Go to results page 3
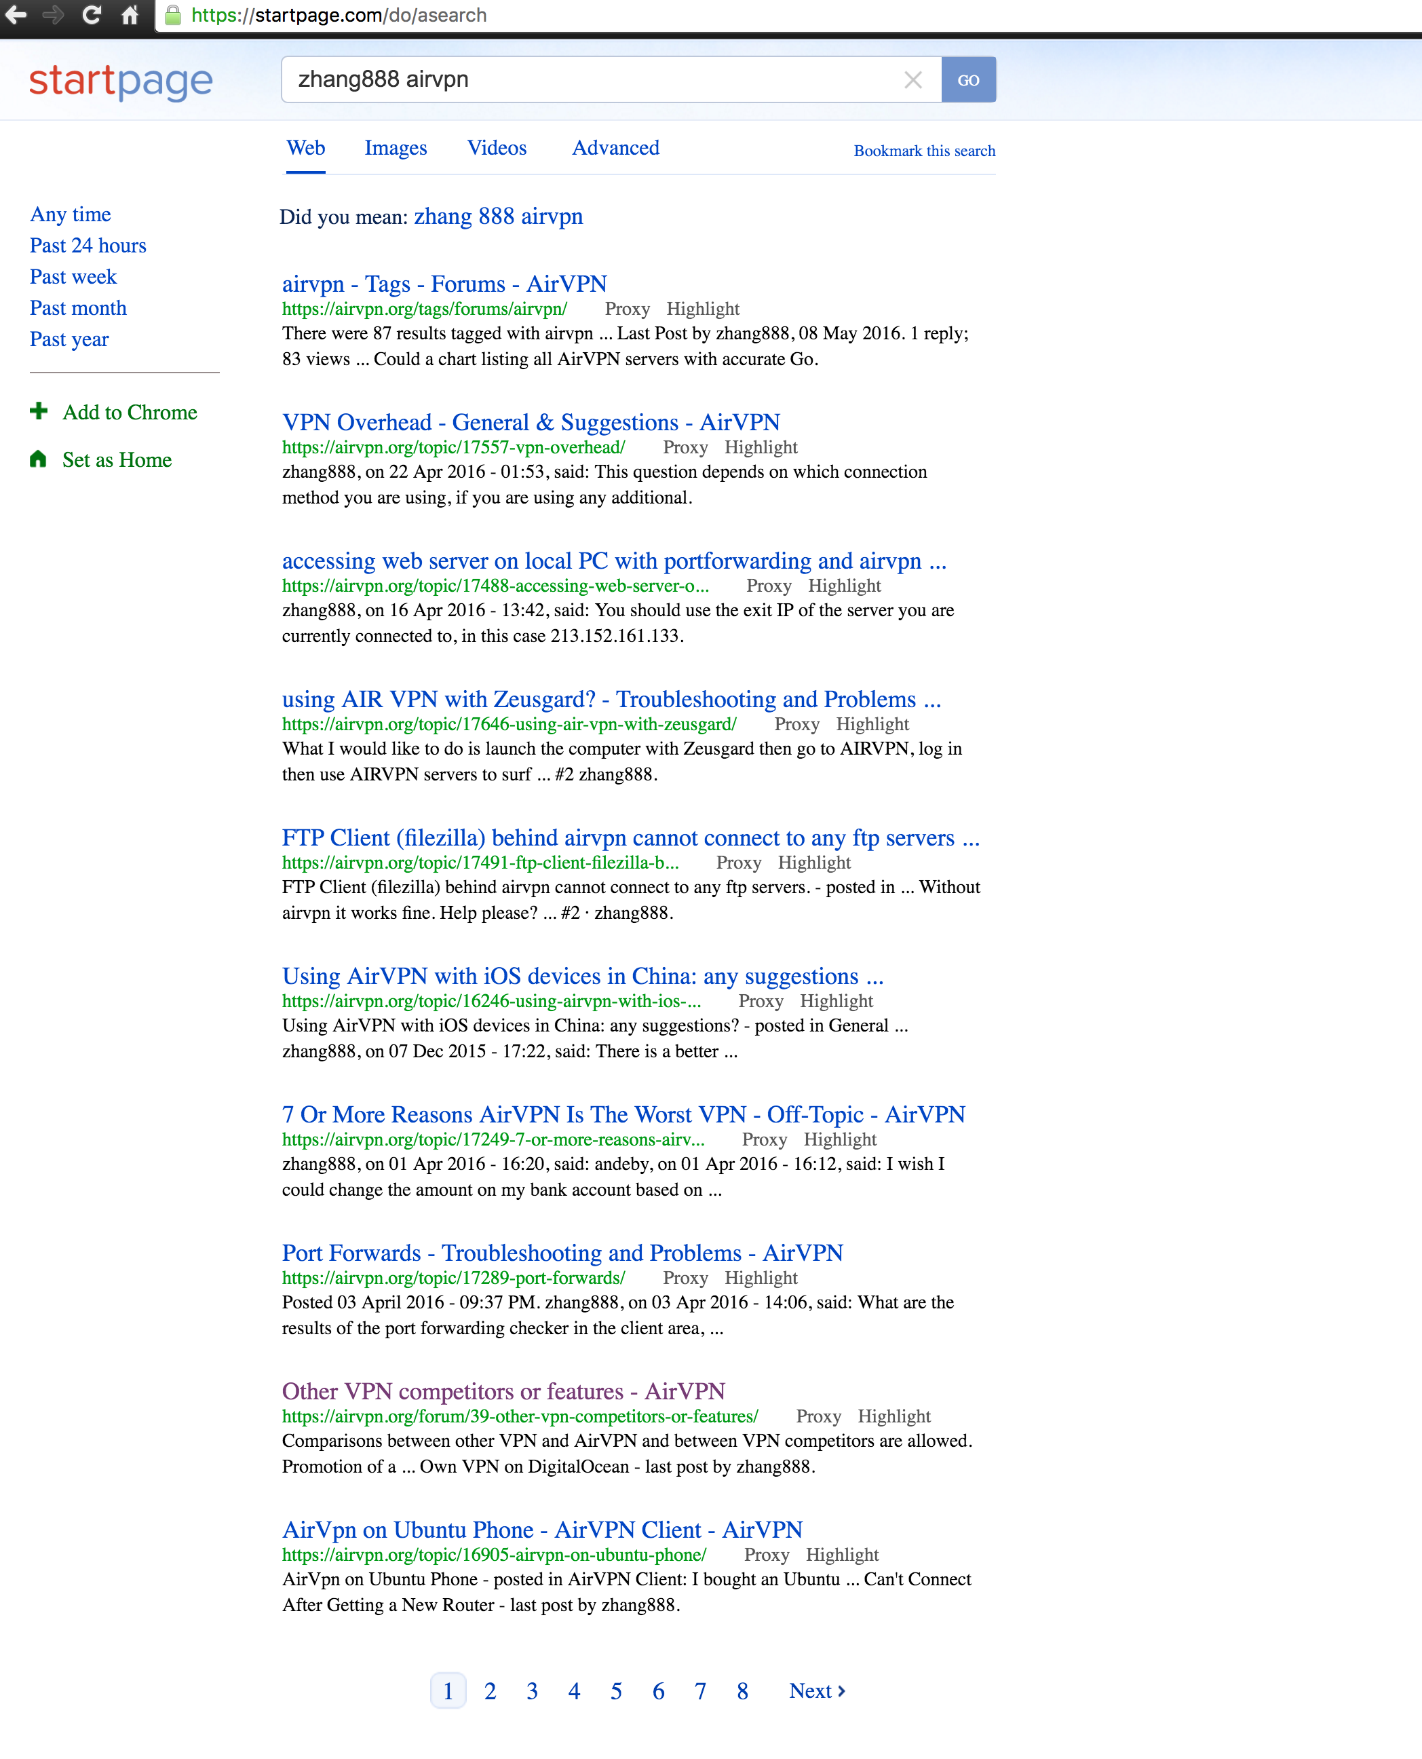 (532, 1691)
